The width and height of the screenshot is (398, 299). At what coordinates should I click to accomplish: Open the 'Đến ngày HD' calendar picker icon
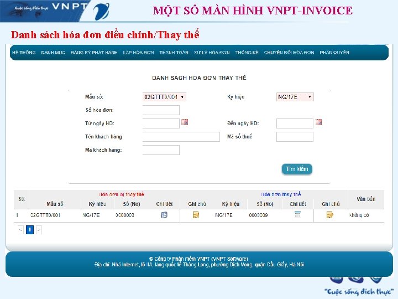coord(318,122)
